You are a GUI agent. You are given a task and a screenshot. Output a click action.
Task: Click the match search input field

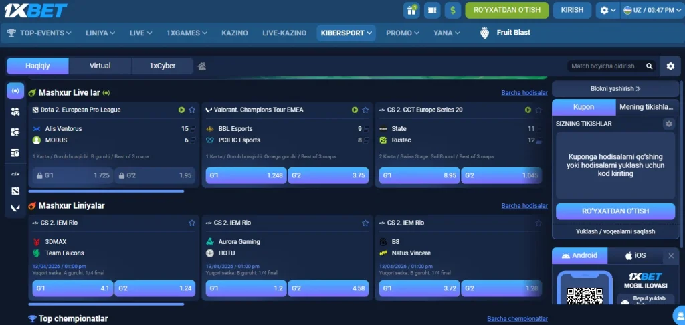(x=606, y=66)
